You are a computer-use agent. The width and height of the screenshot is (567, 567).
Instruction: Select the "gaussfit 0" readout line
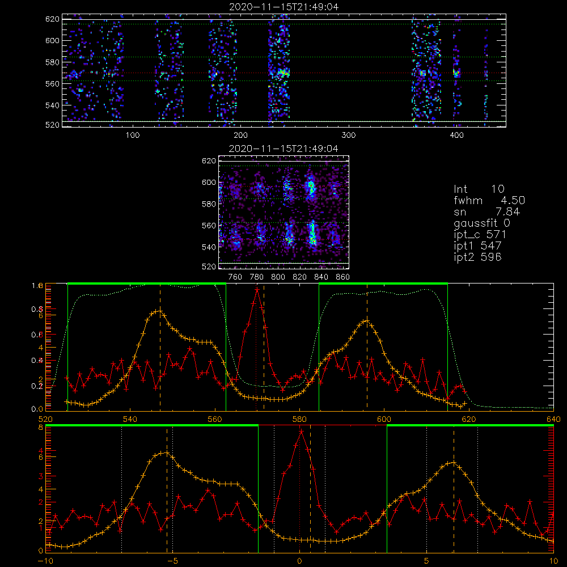(482, 223)
